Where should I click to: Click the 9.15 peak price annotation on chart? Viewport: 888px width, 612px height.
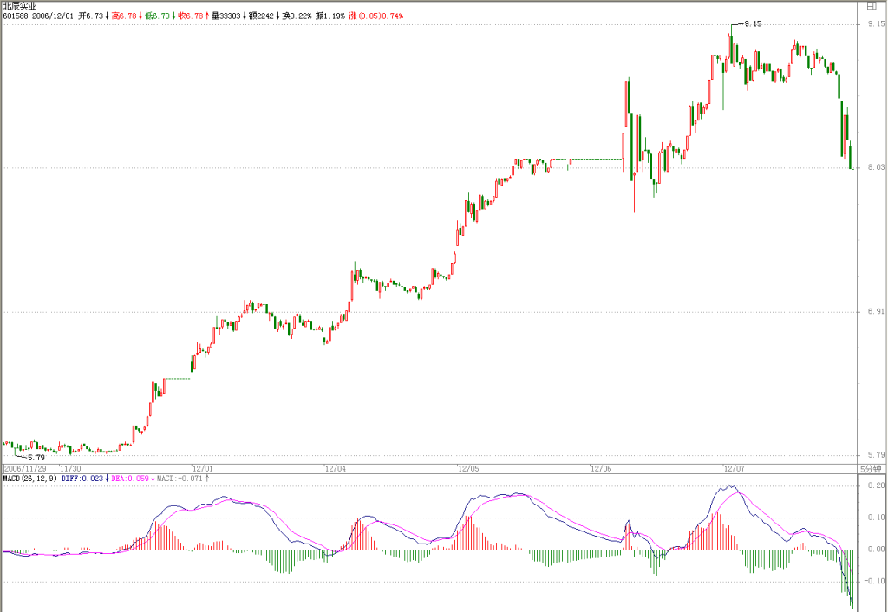[753, 23]
